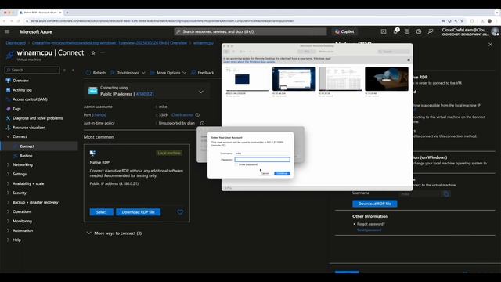Image resolution: width=501 pixels, height=282 pixels.
Task: Dismiss the Remote Desktop update banner
Action: tap(409, 60)
